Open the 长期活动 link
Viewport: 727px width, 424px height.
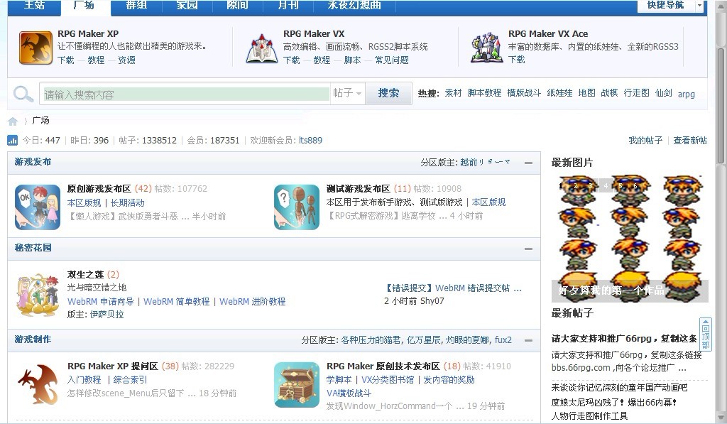(128, 202)
